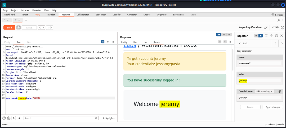Switch the Response view to the Raw tab
The image size is (286, 128).
tap(135, 42)
